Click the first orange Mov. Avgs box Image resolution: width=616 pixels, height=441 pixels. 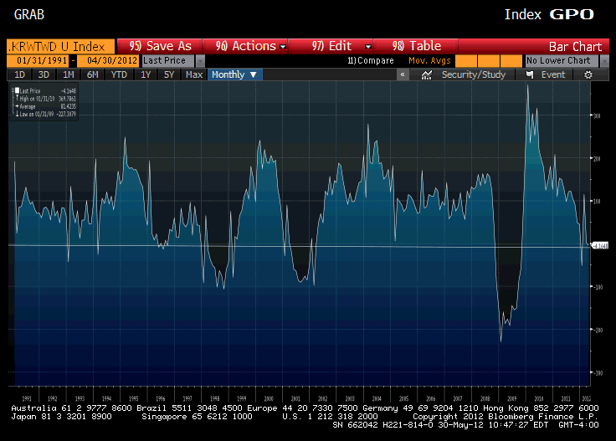pyautogui.click(x=466, y=61)
